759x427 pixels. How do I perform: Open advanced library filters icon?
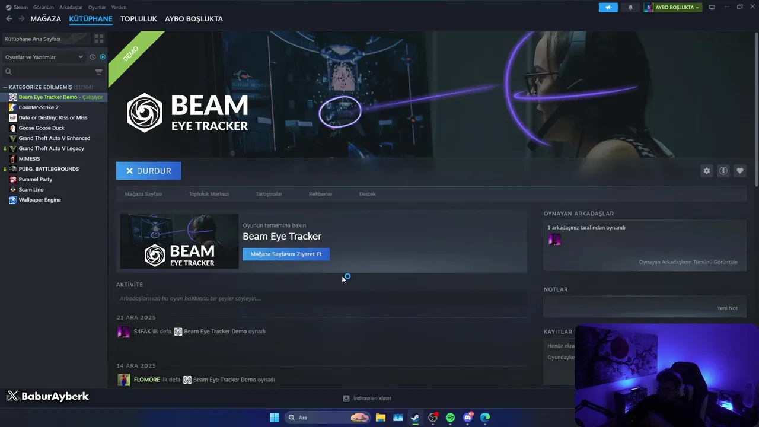tap(98, 72)
